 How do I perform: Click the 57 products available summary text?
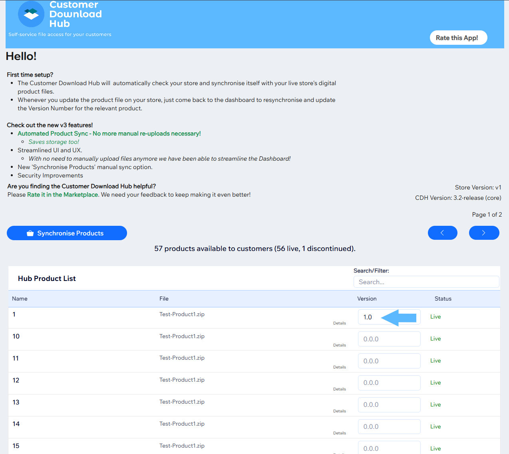click(255, 249)
